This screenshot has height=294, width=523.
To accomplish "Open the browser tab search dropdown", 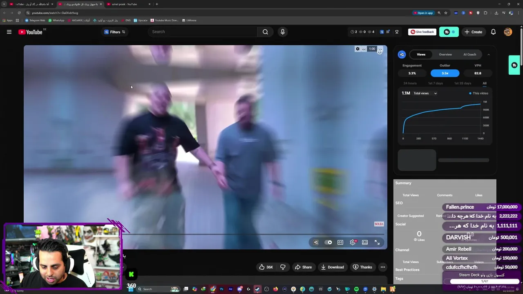I will pos(4,4).
